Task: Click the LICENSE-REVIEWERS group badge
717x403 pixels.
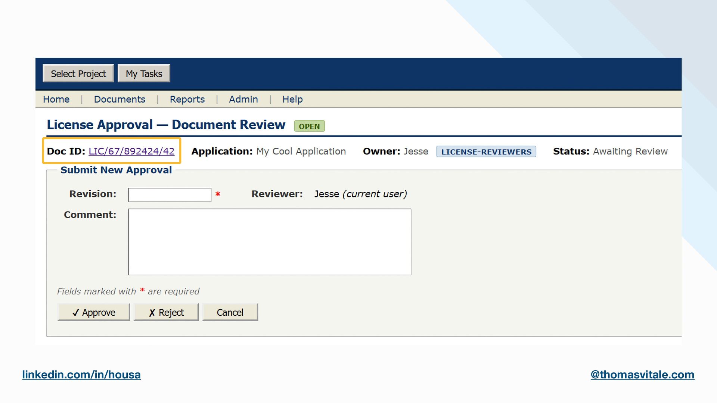Action: point(486,151)
